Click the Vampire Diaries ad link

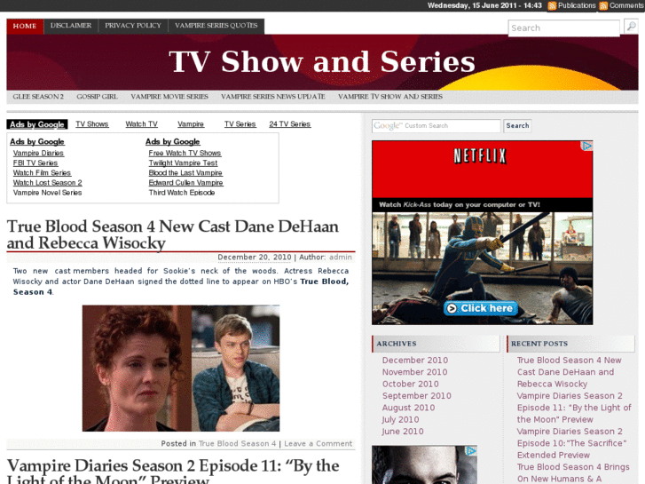coord(38,154)
